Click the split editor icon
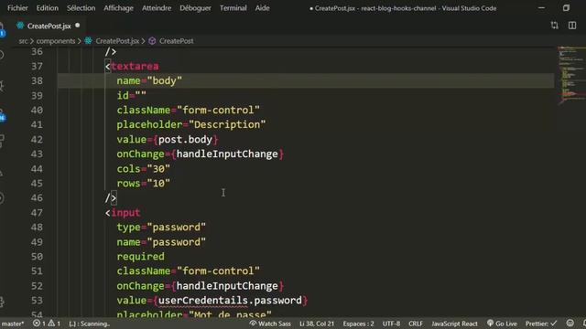The width and height of the screenshot is (586, 329). pos(572,26)
